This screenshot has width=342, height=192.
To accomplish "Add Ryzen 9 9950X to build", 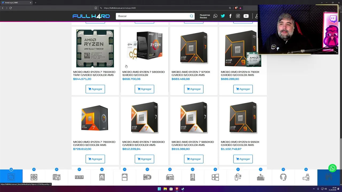I will click(243, 159).
